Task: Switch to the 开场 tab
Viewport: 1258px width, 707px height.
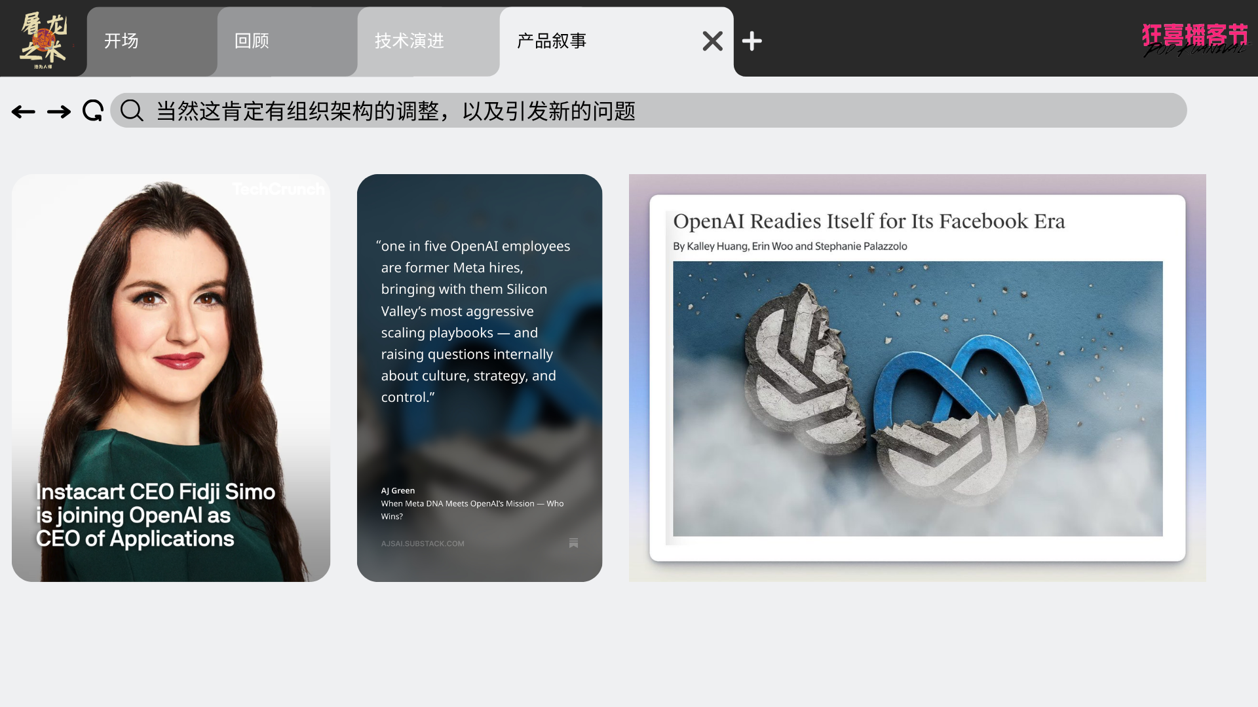Action: click(122, 41)
